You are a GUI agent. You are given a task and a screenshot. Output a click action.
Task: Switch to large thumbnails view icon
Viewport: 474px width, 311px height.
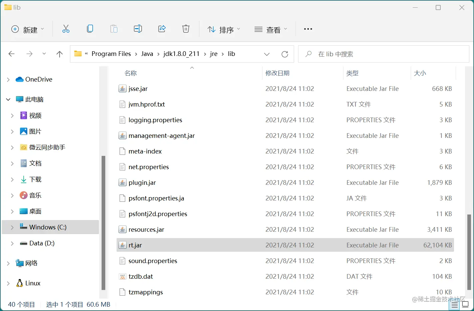466,304
